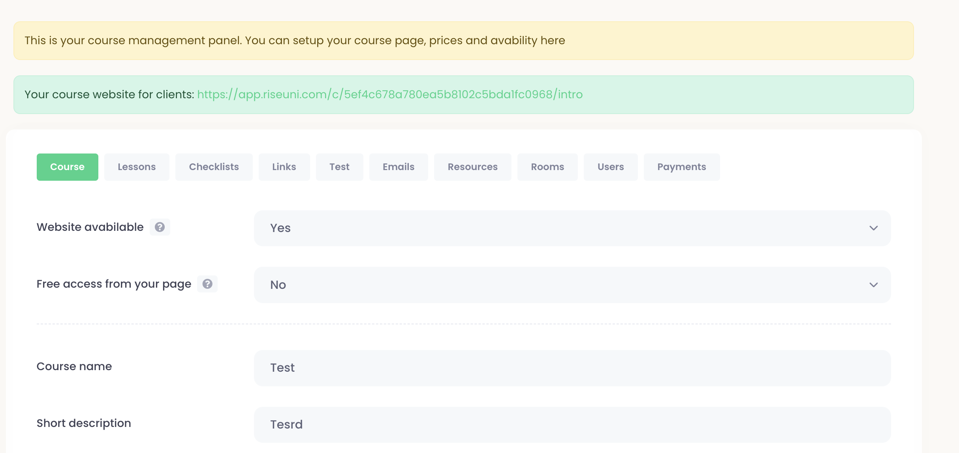Open the Emails tab
Viewport: 959px width, 453px height.
point(398,167)
